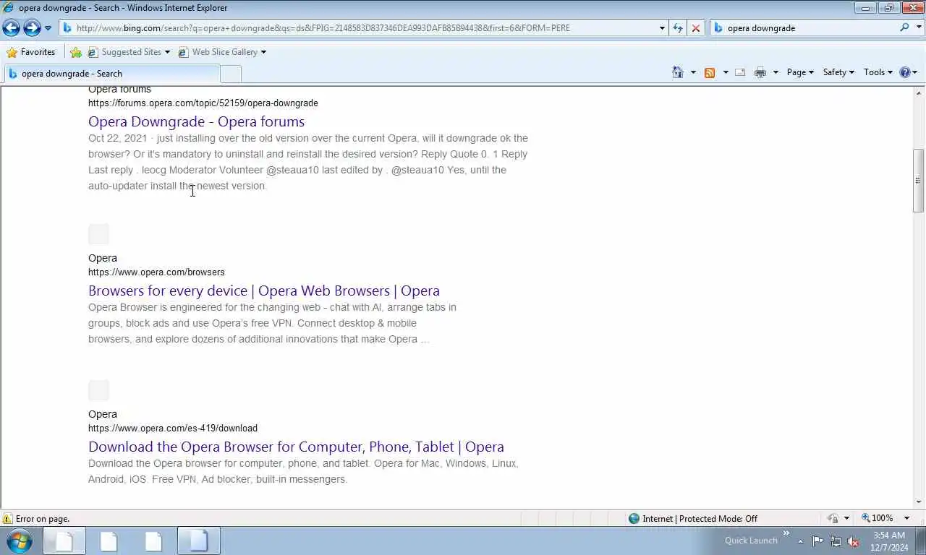Open a new tab with the blank tab button
This screenshot has height=555, width=926.
click(230, 74)
